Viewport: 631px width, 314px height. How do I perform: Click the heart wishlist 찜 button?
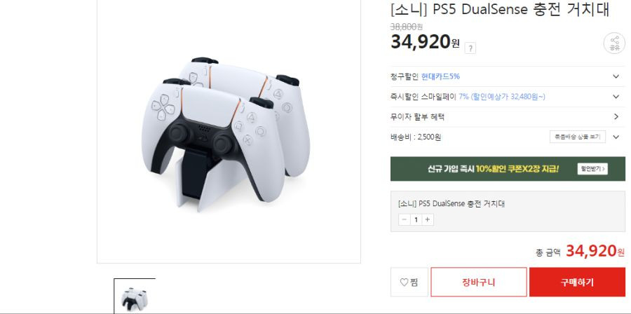click(x=409, y=282)
